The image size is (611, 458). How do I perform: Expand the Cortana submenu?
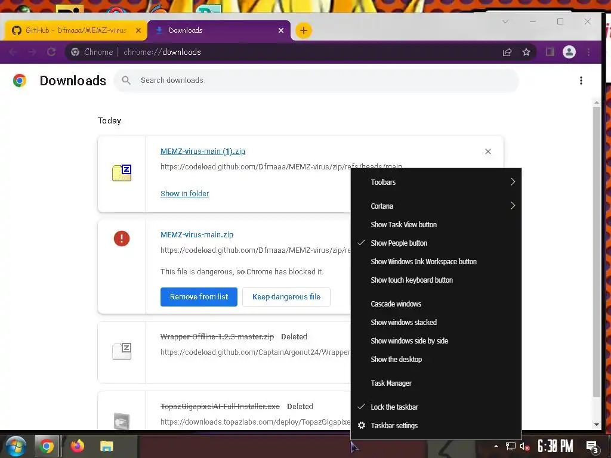point(436,206)
